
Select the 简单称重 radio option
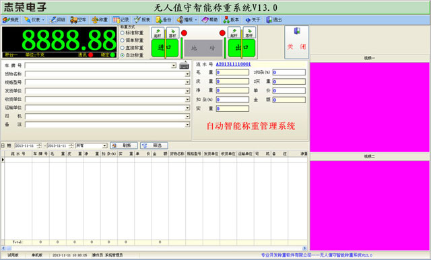(x=123, y=40)
